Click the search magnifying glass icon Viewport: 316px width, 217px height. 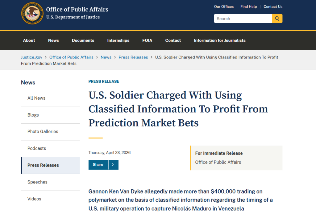277,18
